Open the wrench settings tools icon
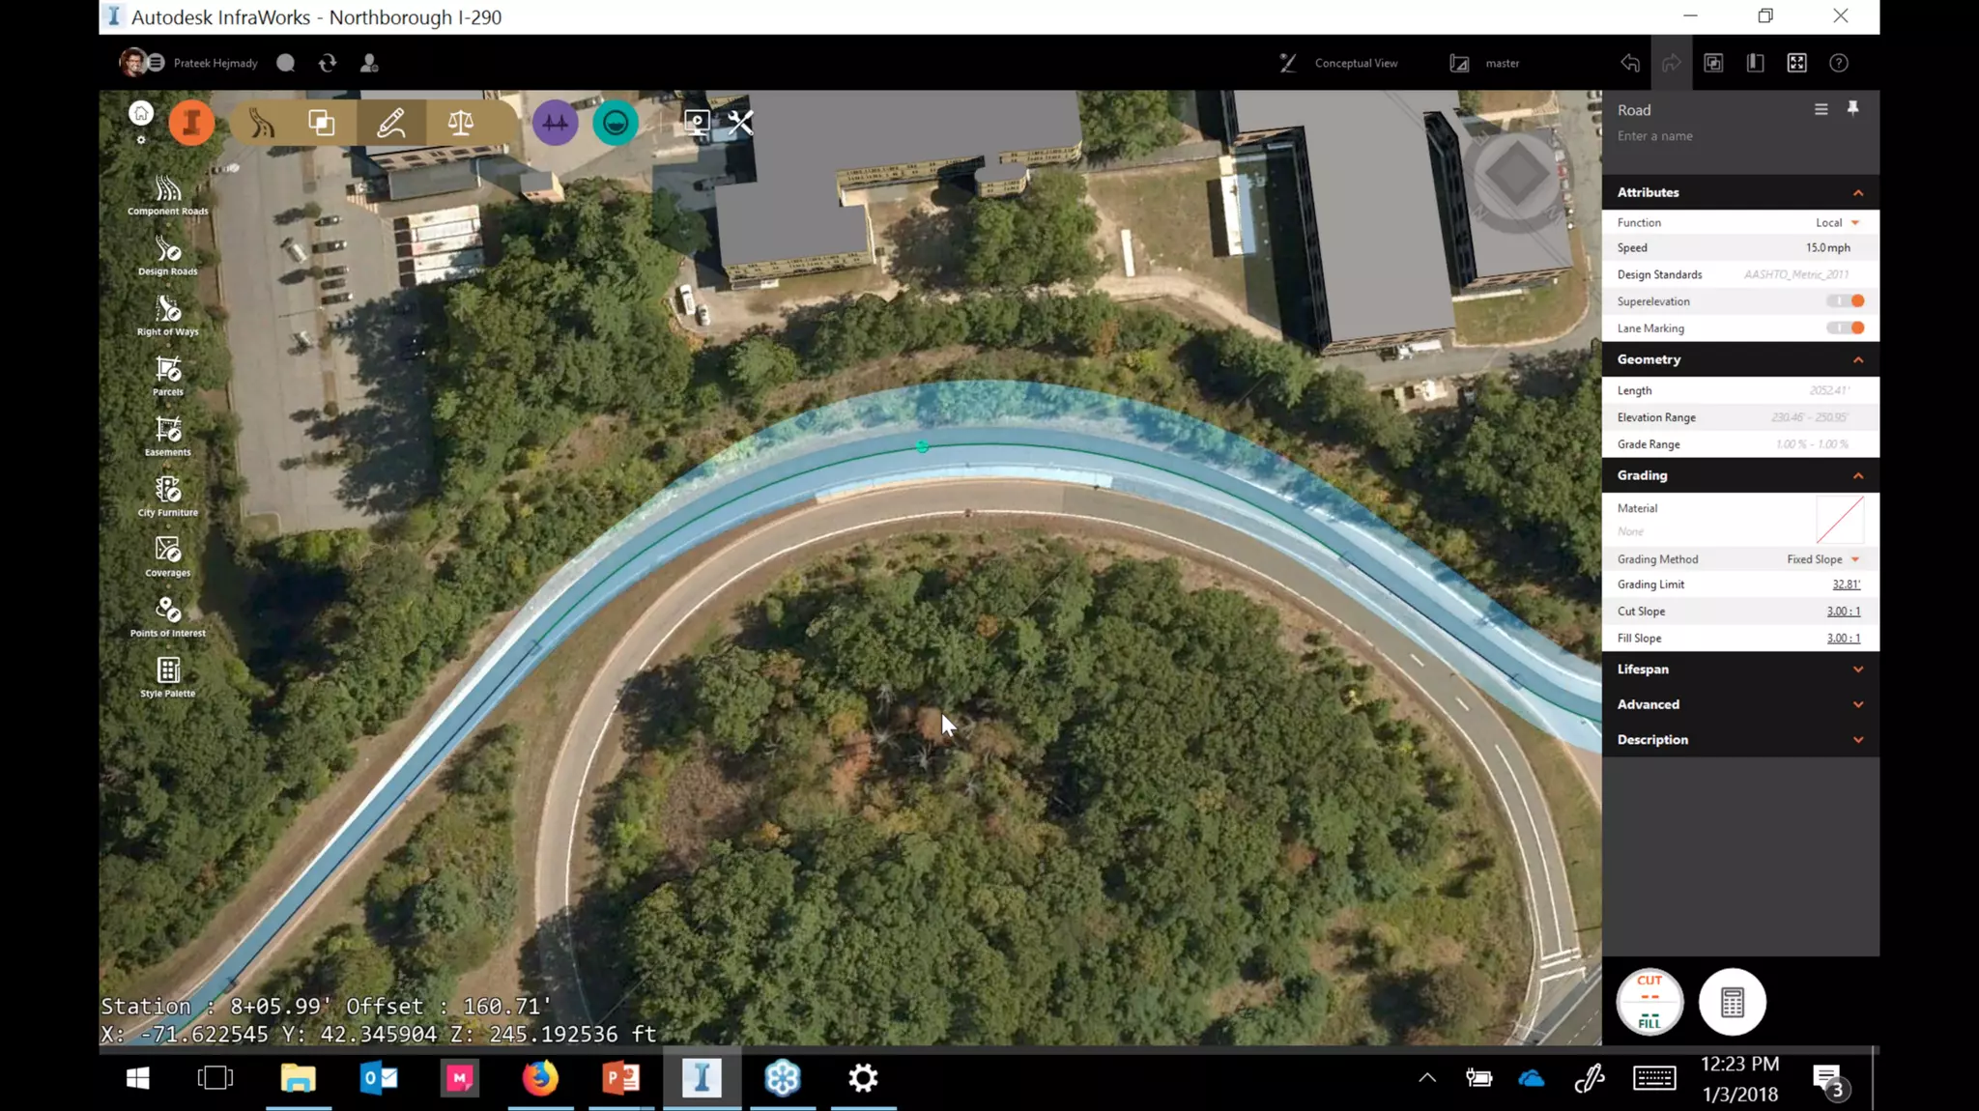 [740, 123]
